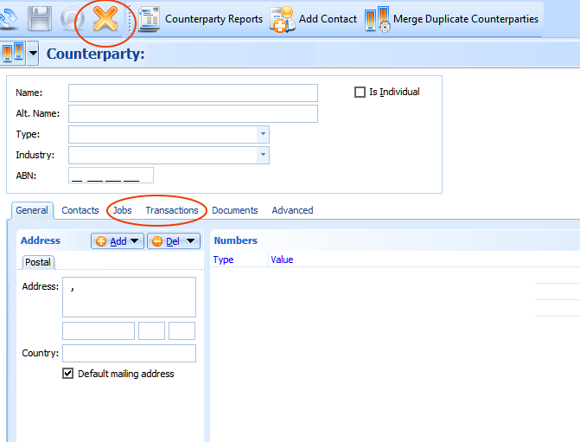The image size is (580, 442).
Task: Open Counterparty Reports
Action: click(201, 18)
